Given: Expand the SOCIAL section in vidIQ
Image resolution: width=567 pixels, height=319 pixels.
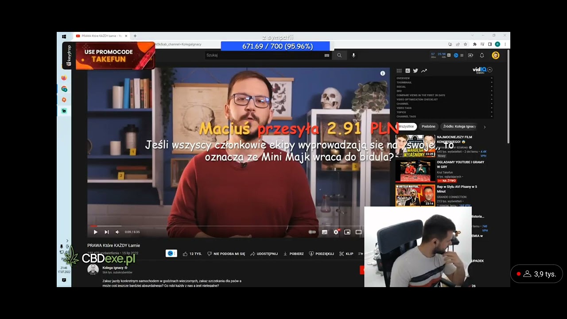Looking at the screenshot, I should click(x=445, y=87).
